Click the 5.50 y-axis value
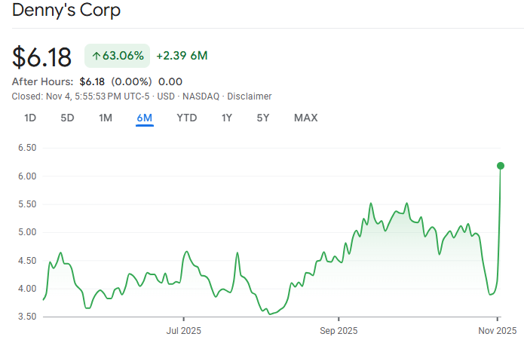Screen dimensions: 524x346 (x=27, y=204)
